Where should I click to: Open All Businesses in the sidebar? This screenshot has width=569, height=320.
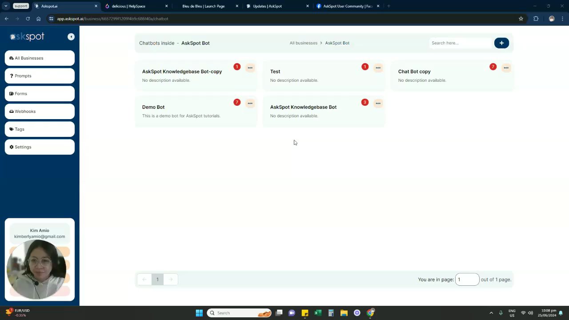point(40,58)
